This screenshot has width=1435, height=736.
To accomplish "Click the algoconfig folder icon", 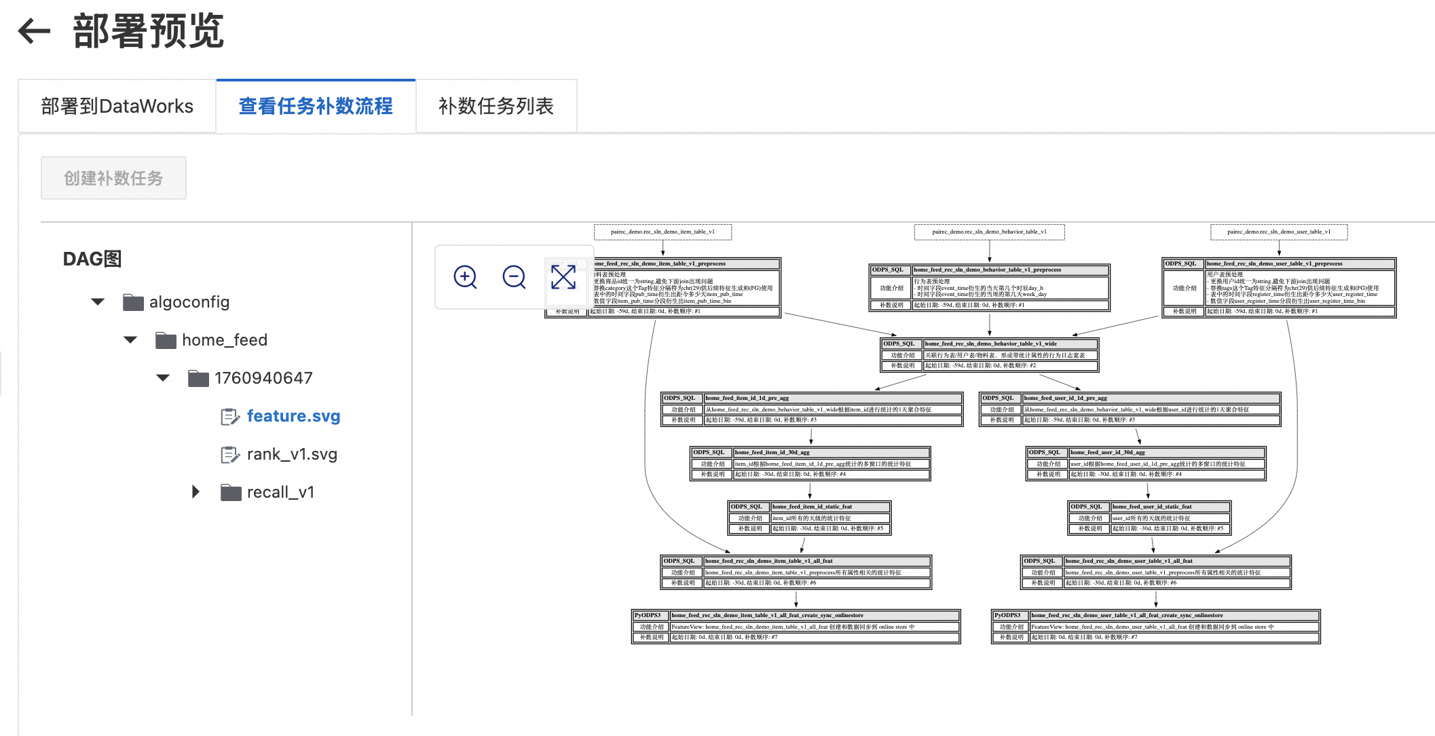I will tap(133, 302).
